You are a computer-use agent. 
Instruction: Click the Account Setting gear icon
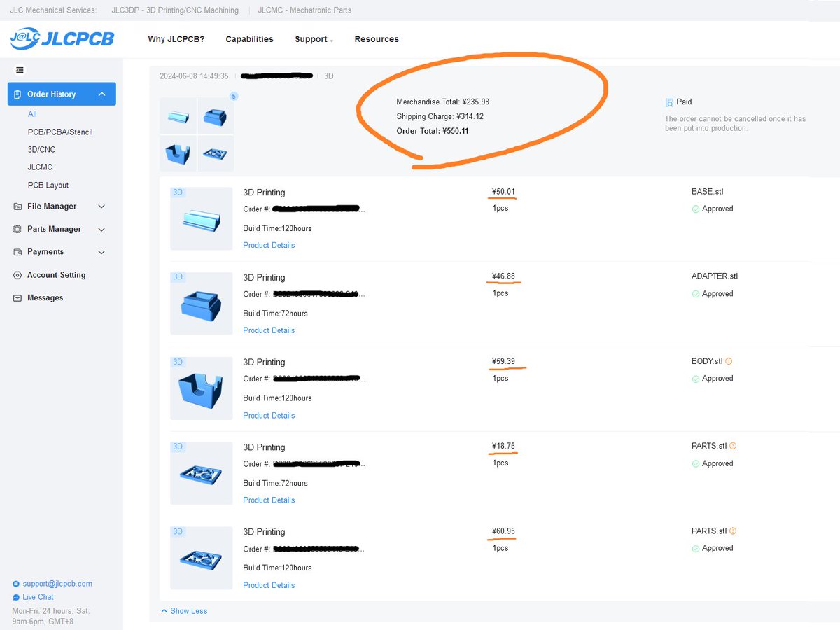(17, 275)
